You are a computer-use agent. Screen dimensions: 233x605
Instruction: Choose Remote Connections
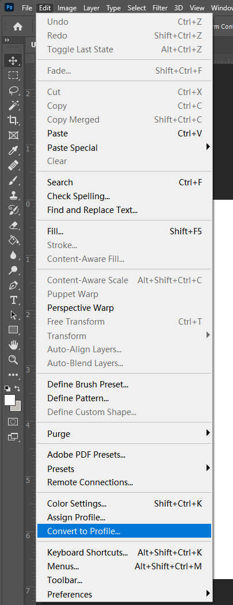coord(124,482)
